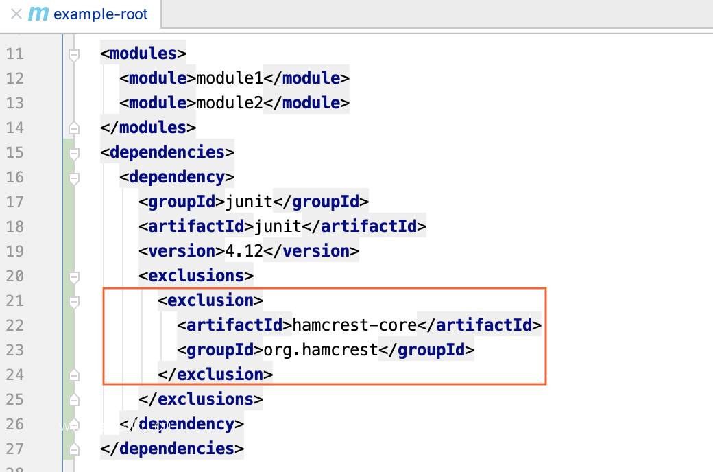
Task: Place cursor in opening <modules> tag
Action: point(143,54)
